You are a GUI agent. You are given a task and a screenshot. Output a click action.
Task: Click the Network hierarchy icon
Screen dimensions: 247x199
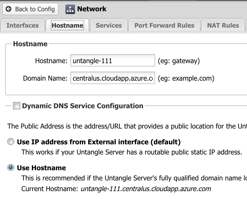(70, 9)
